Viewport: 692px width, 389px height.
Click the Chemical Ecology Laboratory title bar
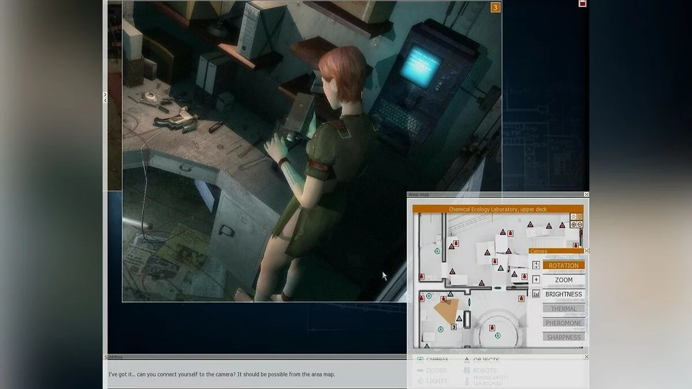498,209
